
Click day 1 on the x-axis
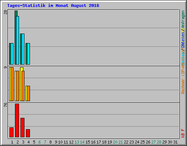12,142
